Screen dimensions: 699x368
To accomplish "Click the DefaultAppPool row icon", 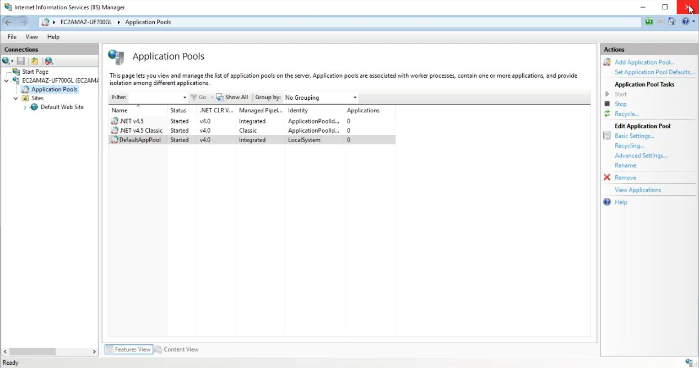I will click(115, 140).
